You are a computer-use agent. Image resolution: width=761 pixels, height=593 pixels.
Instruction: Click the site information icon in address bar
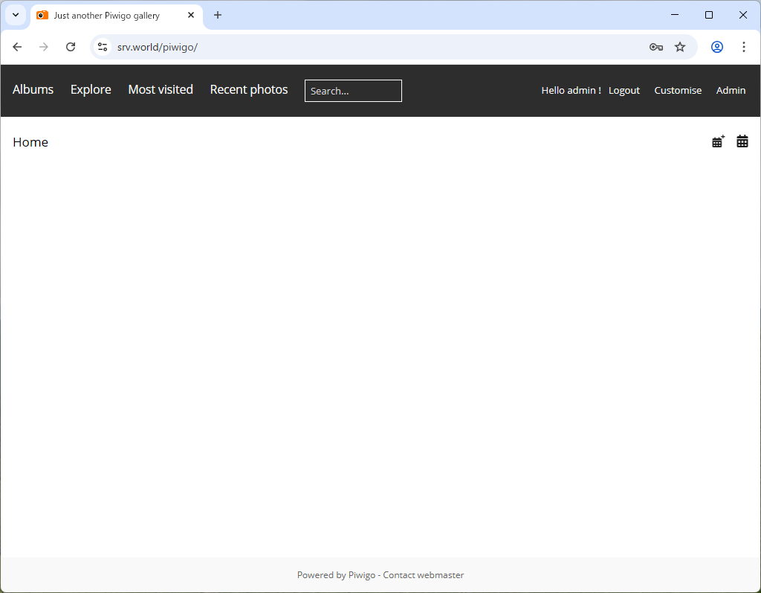(102, 46)
